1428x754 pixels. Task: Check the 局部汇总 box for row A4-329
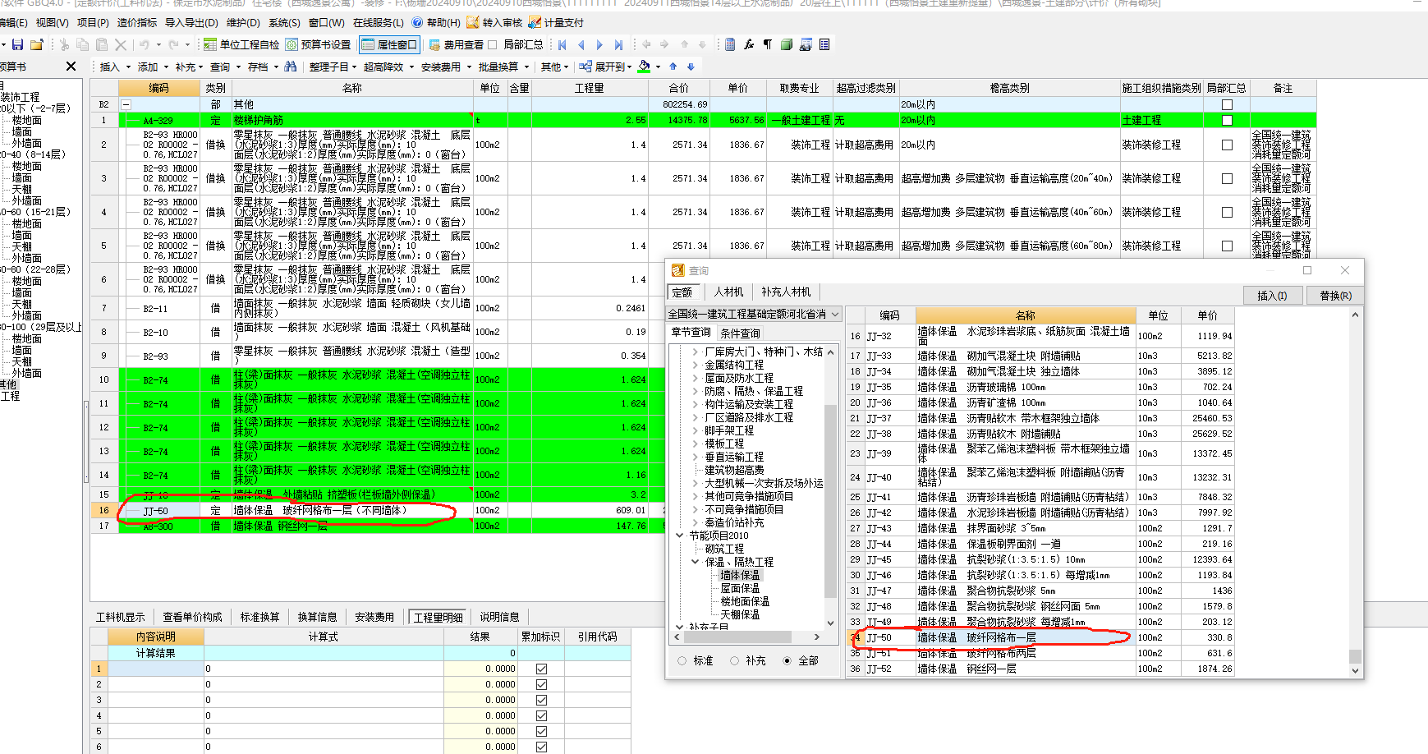tap(1227, 120)
